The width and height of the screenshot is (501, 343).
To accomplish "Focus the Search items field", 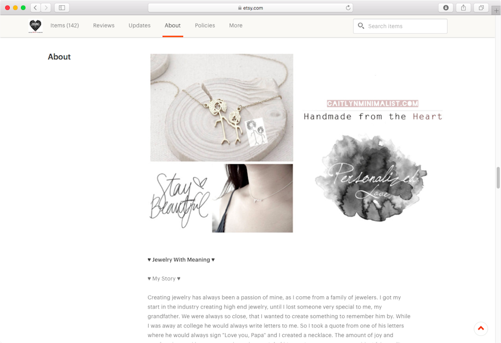I will [400, 26].
